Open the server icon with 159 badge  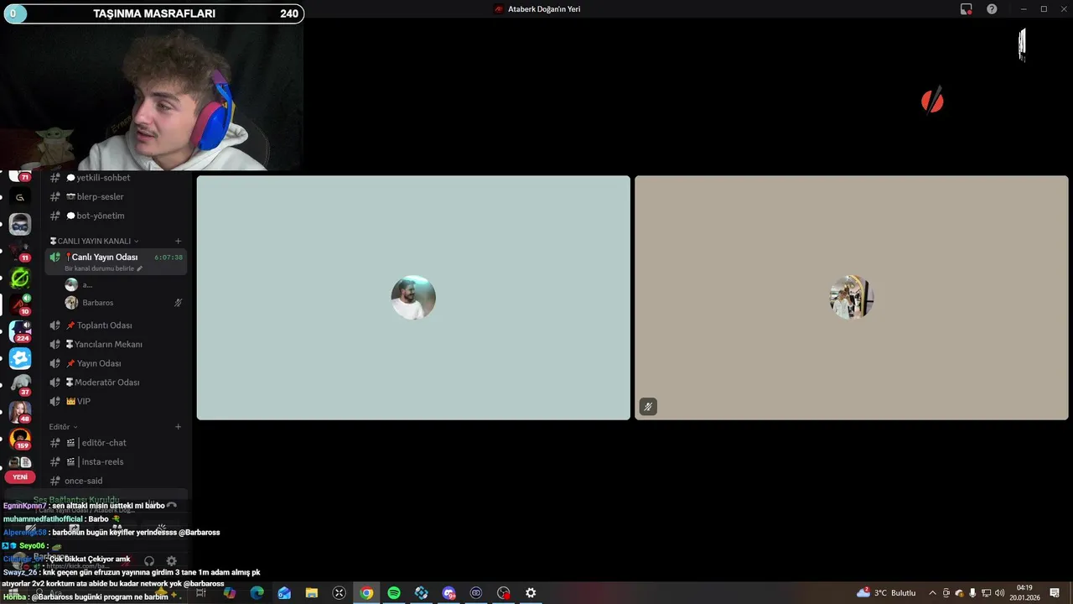(x=20, y=439)
